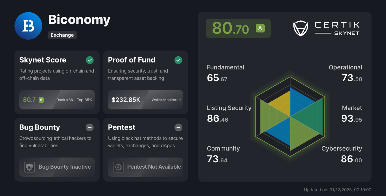Click the minus status icon on Bug Bounty card
The image size is (386, 196).
tap(90, 127)
